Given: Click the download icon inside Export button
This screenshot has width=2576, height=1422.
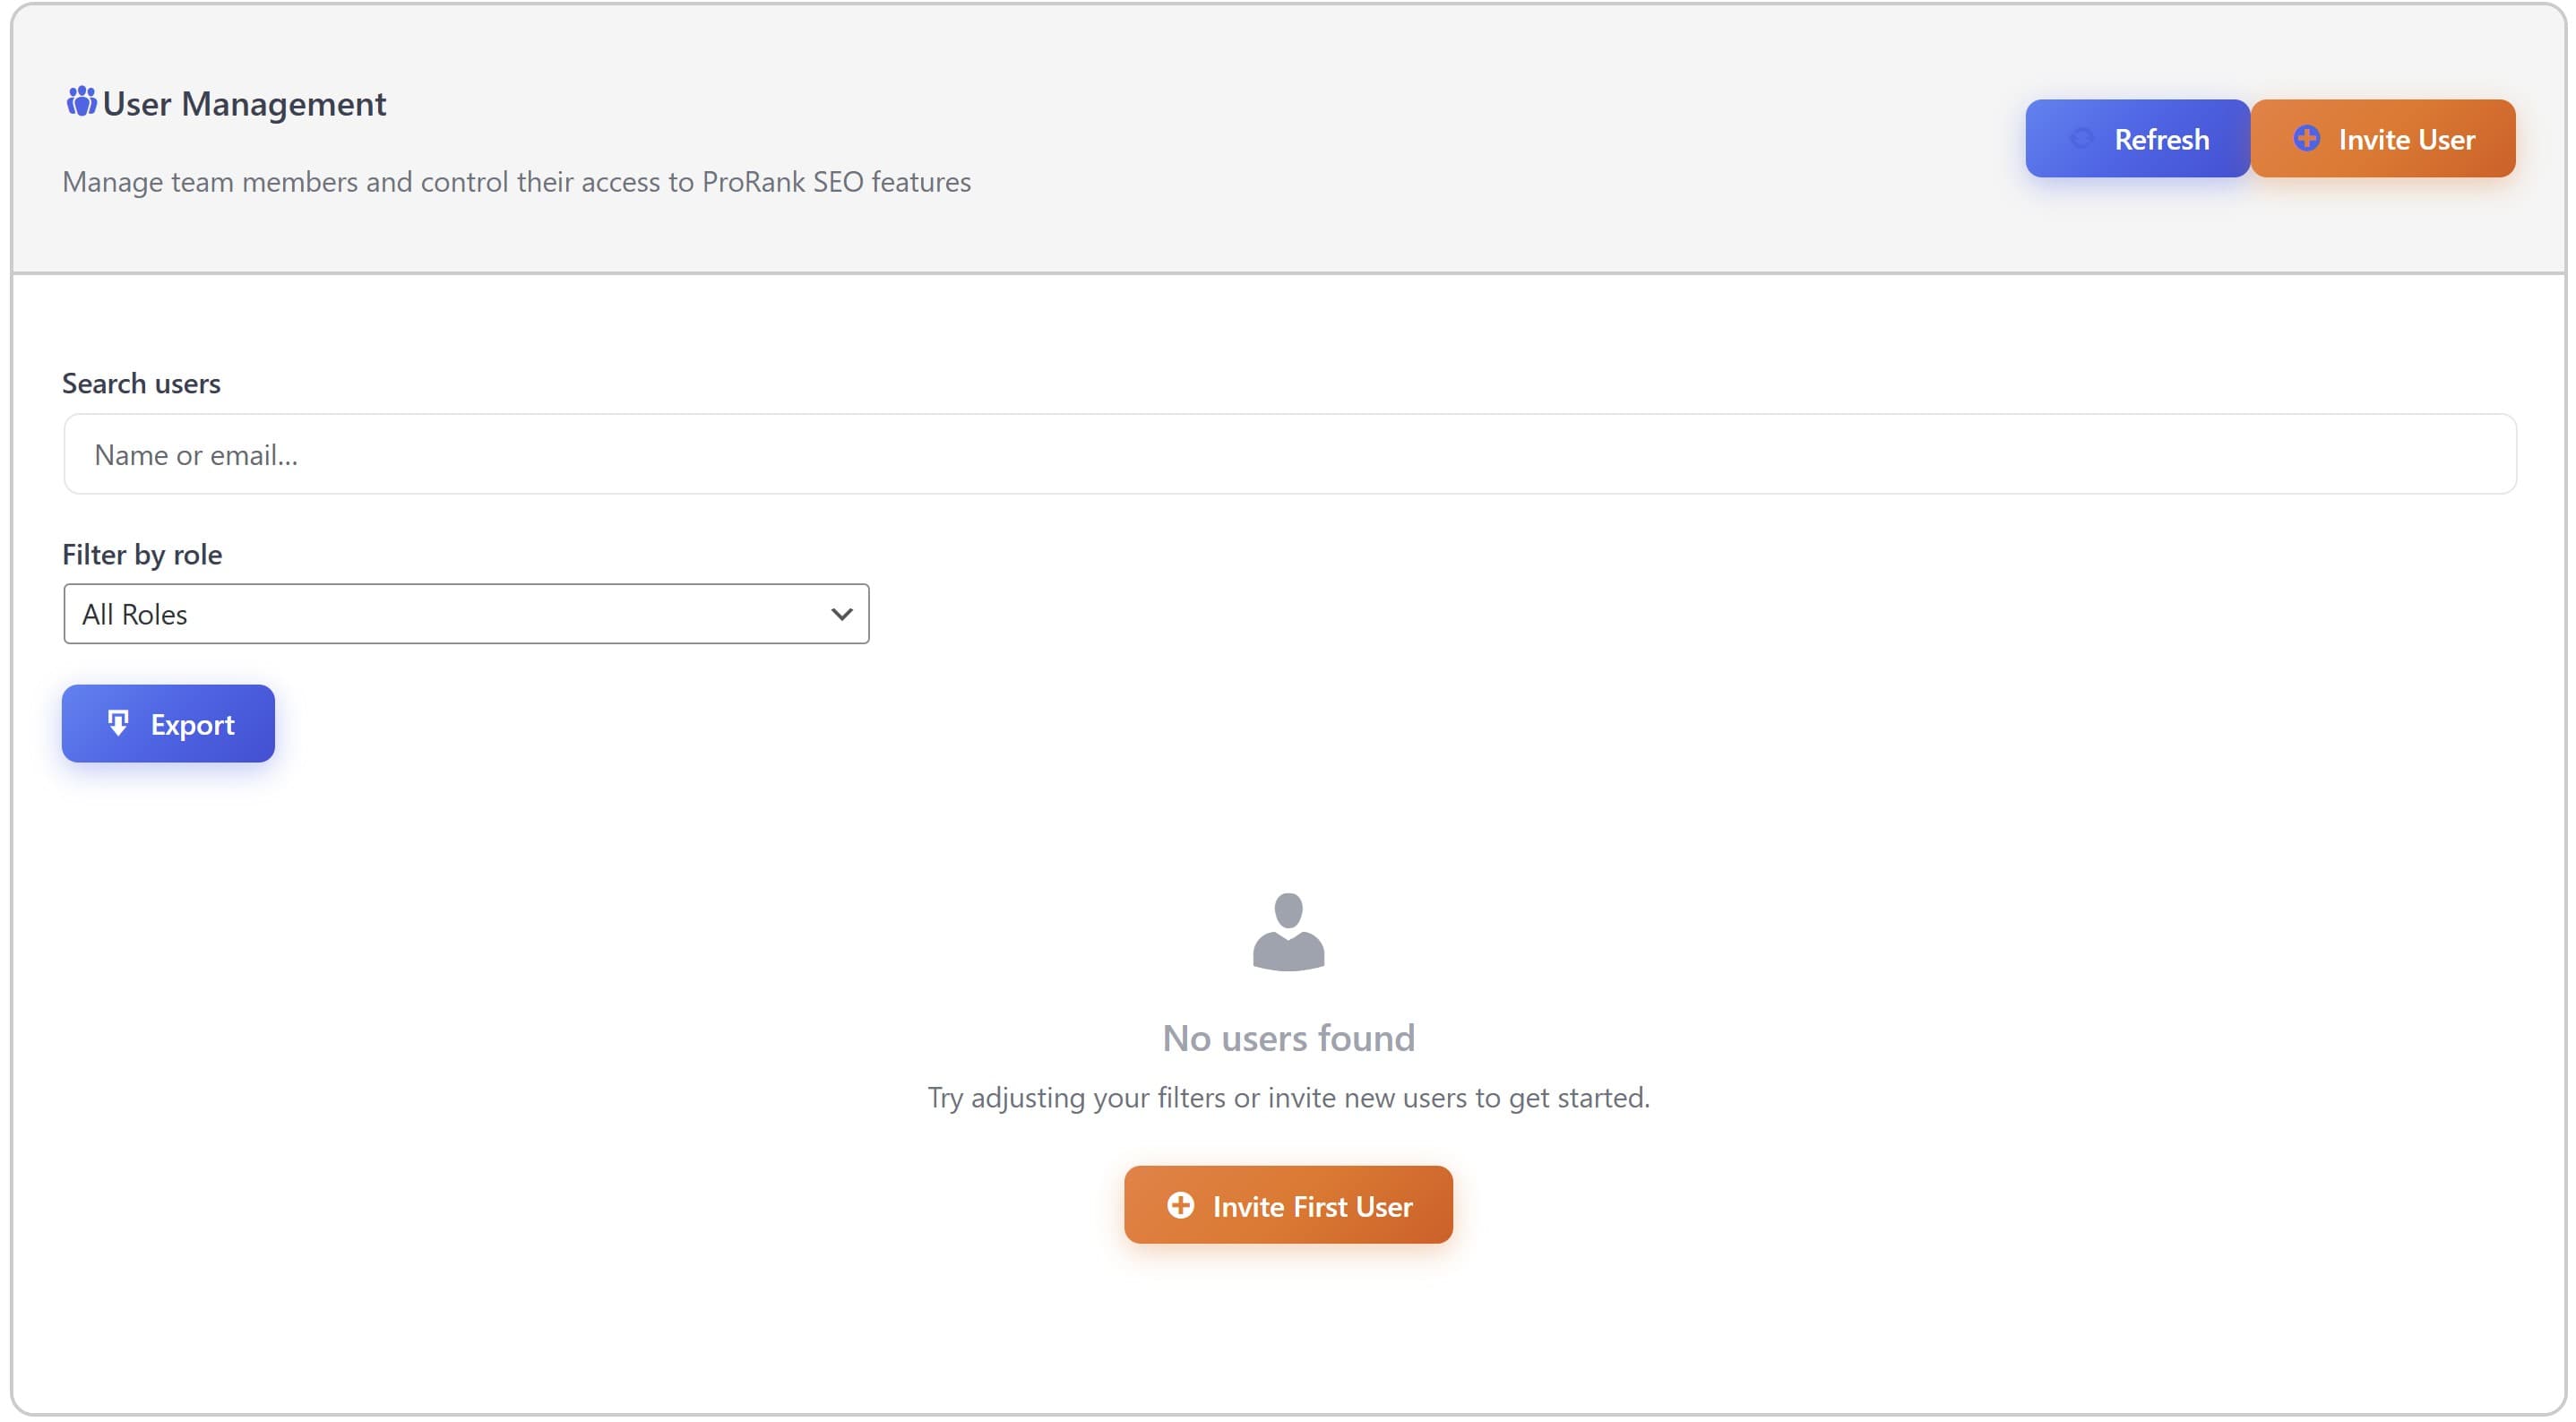Looking at the screenshot, I should (120, 723).
